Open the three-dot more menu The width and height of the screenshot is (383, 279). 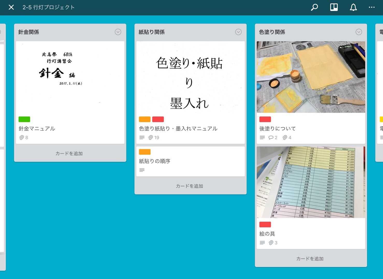coord(372,7)
